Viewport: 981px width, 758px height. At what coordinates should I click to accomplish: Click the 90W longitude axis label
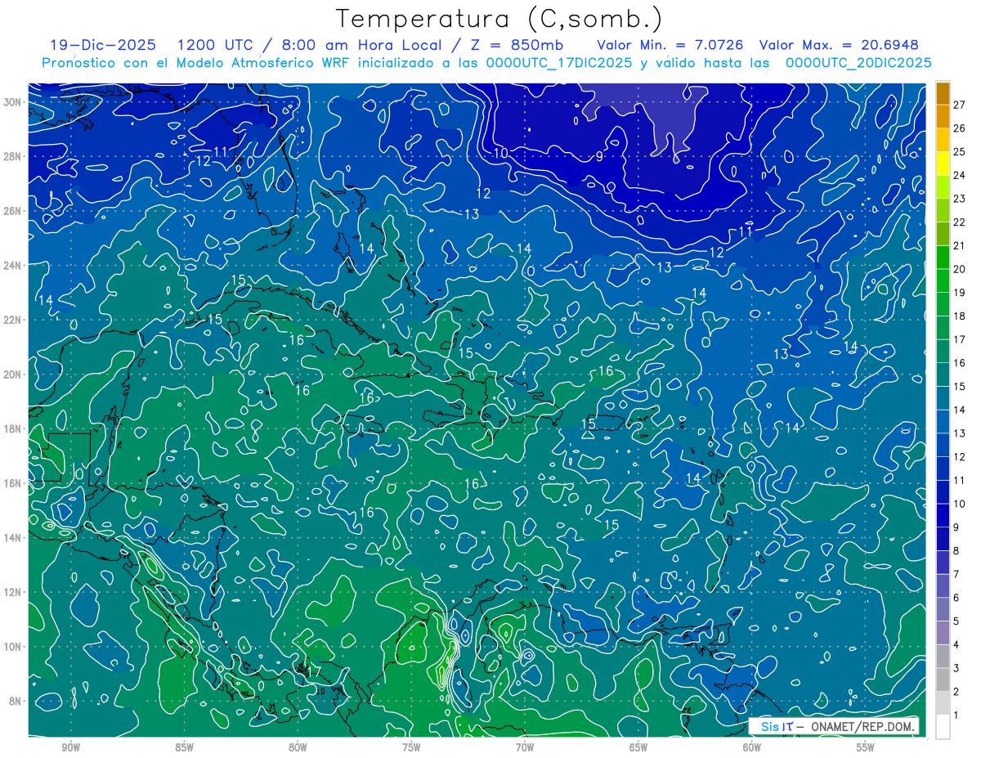71,747
